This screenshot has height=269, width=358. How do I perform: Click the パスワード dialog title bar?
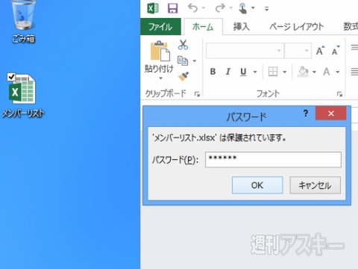pos(246,117)
